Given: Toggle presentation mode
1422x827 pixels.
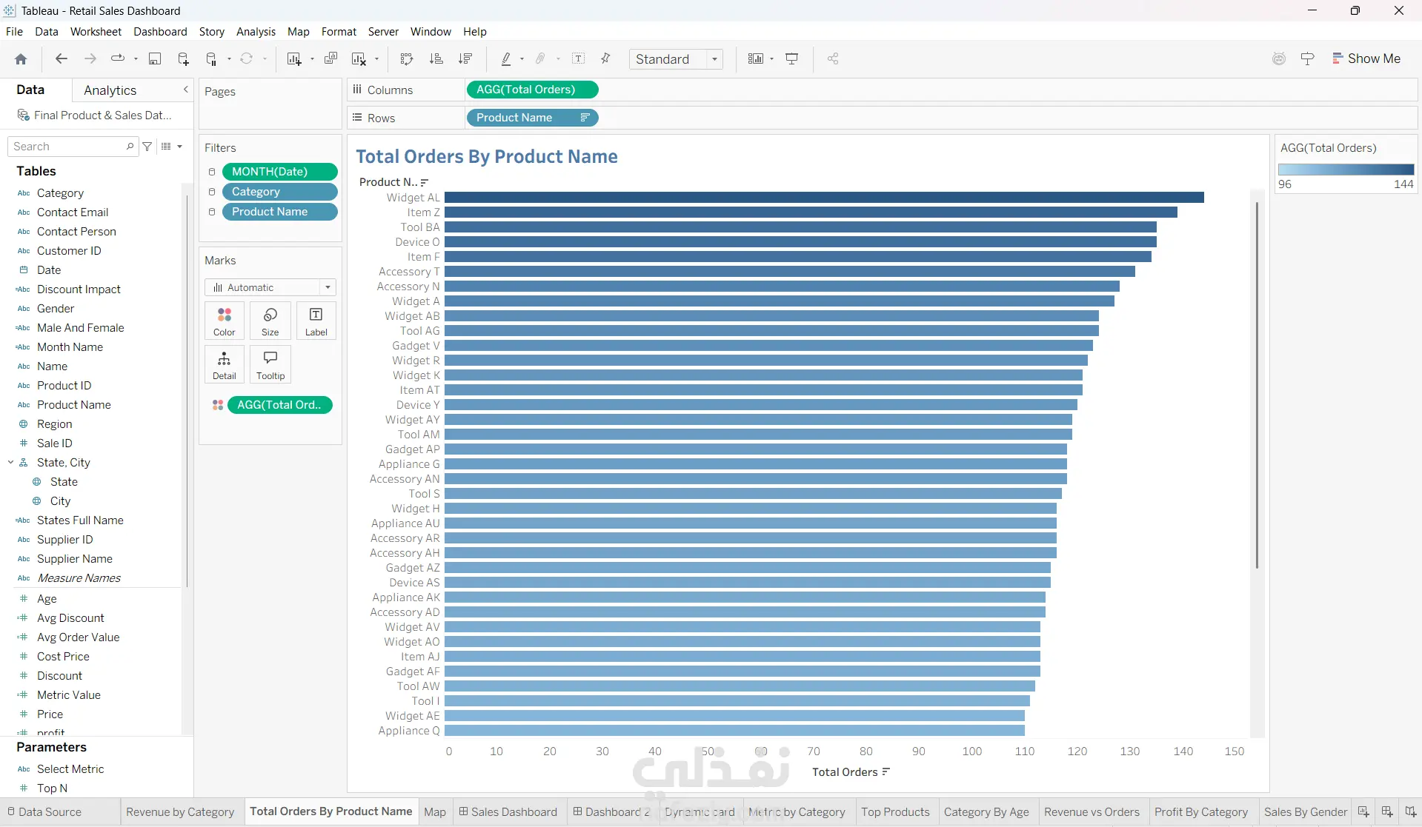Looking at the screenshot, I should pos(792,59).
